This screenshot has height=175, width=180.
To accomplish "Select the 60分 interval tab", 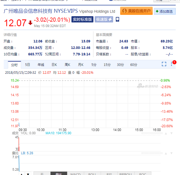I will point(133,65).
